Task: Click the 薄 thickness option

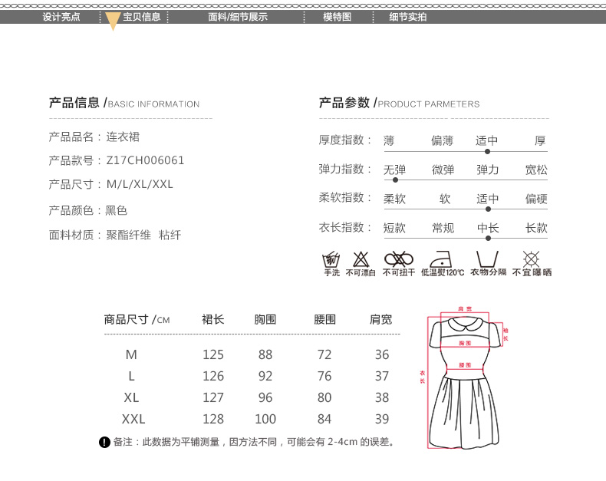Action: [389, 140]
